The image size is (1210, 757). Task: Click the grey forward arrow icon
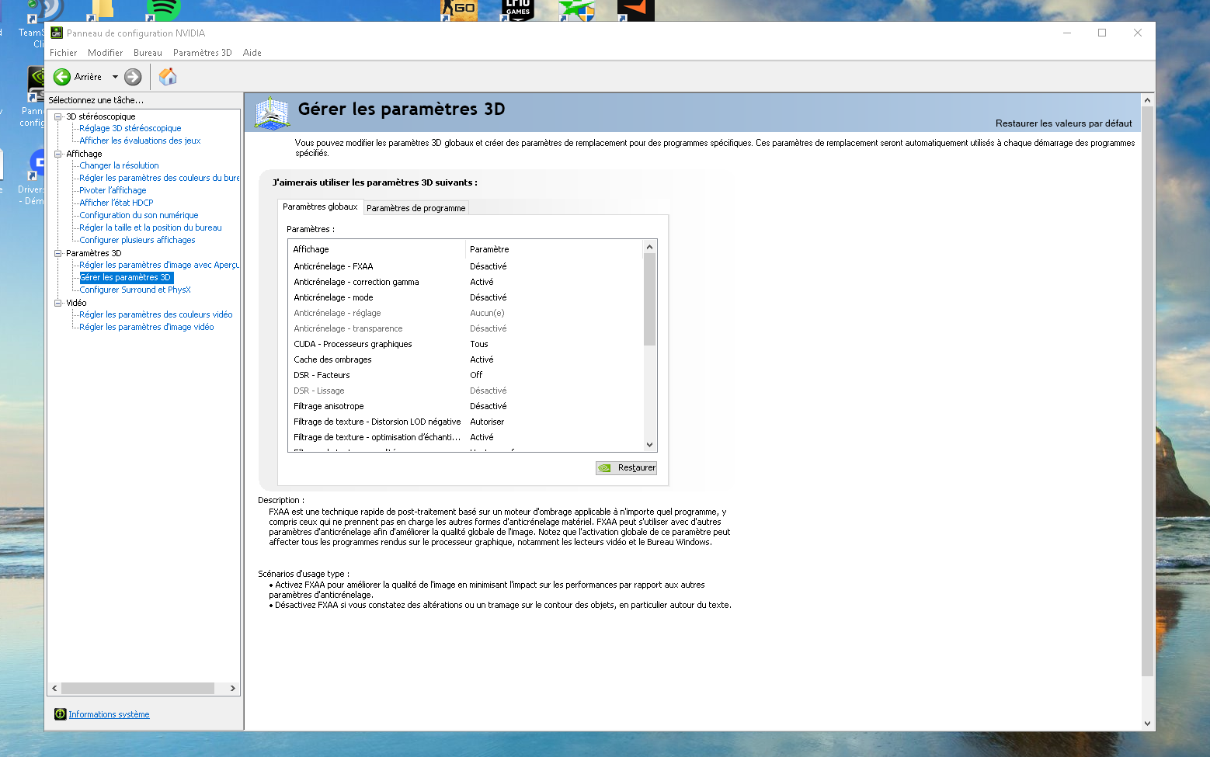pos(133,77)
